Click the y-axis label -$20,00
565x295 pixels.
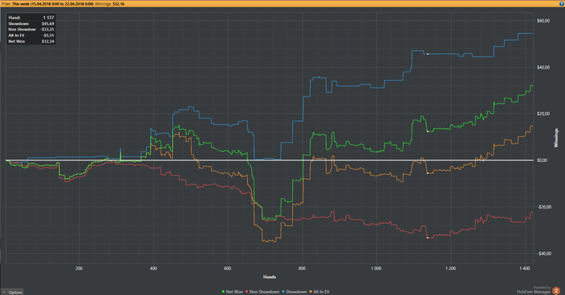pos(544,207)
